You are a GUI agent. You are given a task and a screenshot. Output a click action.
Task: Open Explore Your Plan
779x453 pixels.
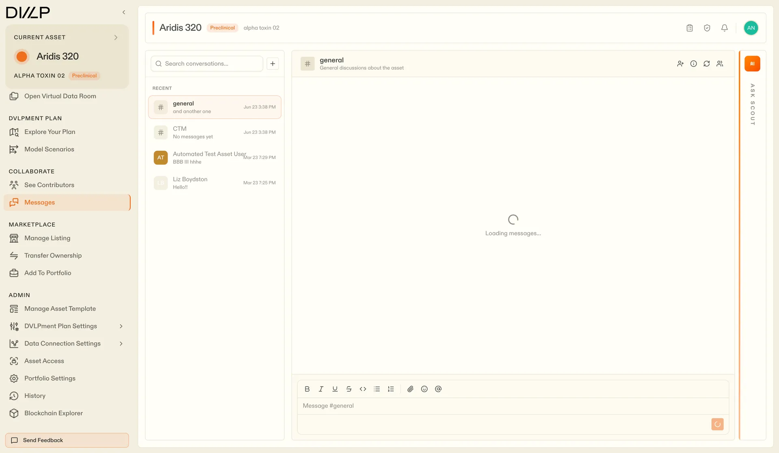49,132
